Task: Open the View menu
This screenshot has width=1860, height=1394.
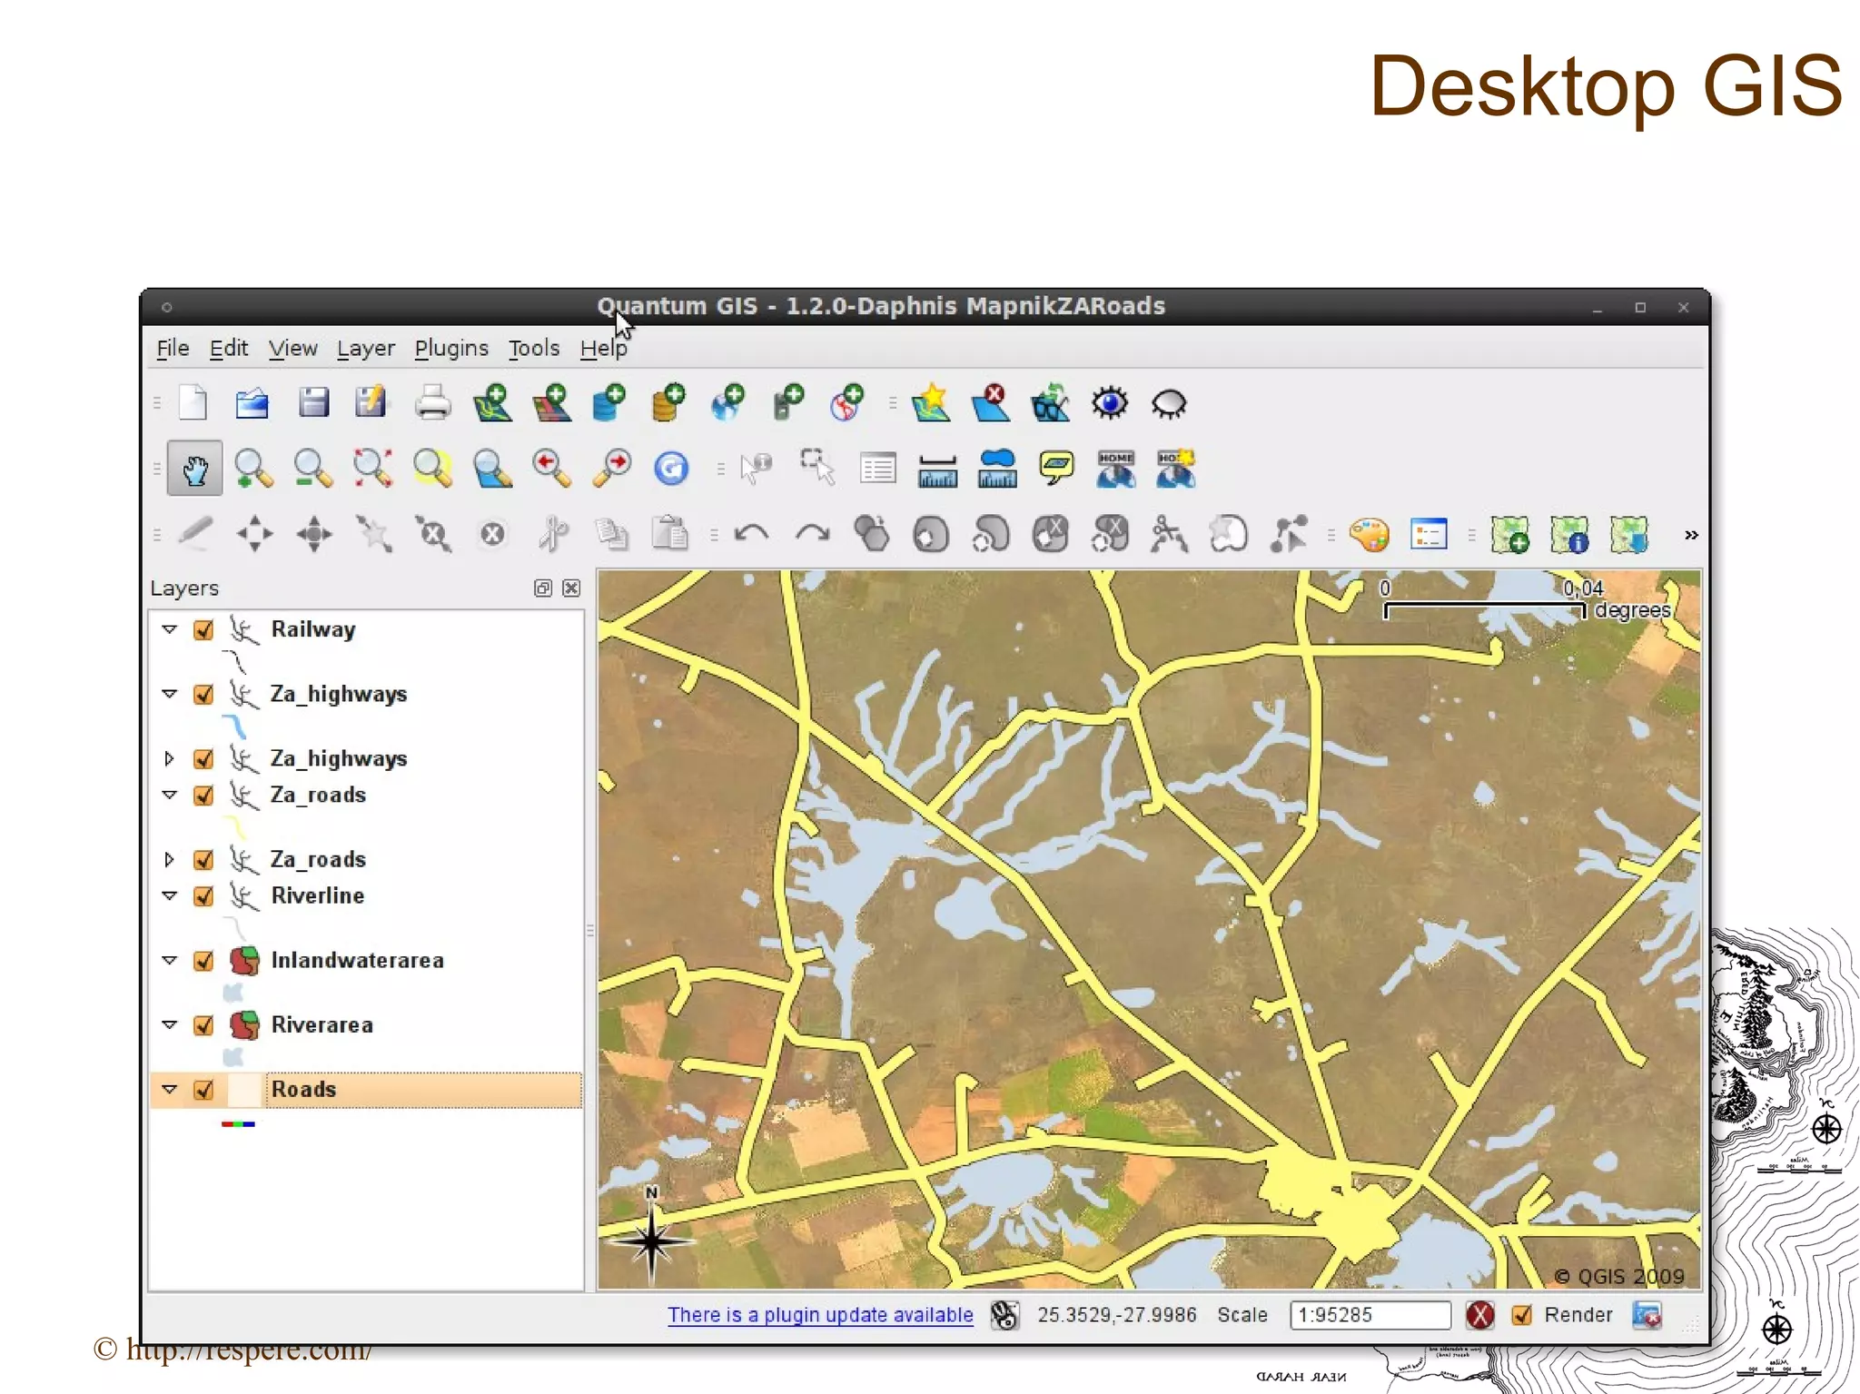Action: point(292,348)
